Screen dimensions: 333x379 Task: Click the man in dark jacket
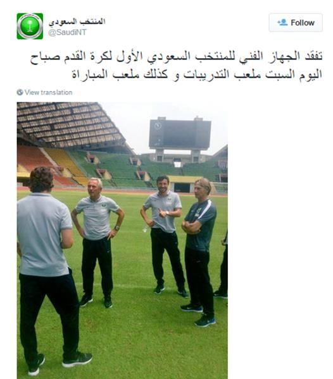tap(199, 251)
